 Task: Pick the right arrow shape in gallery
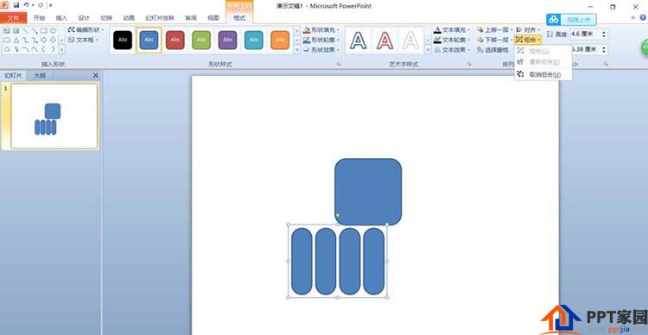[x=44, y=40]
